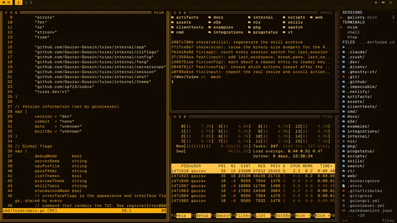Open F1 Help in htop
Screen dimensions: 397x223
click(181, 216)
